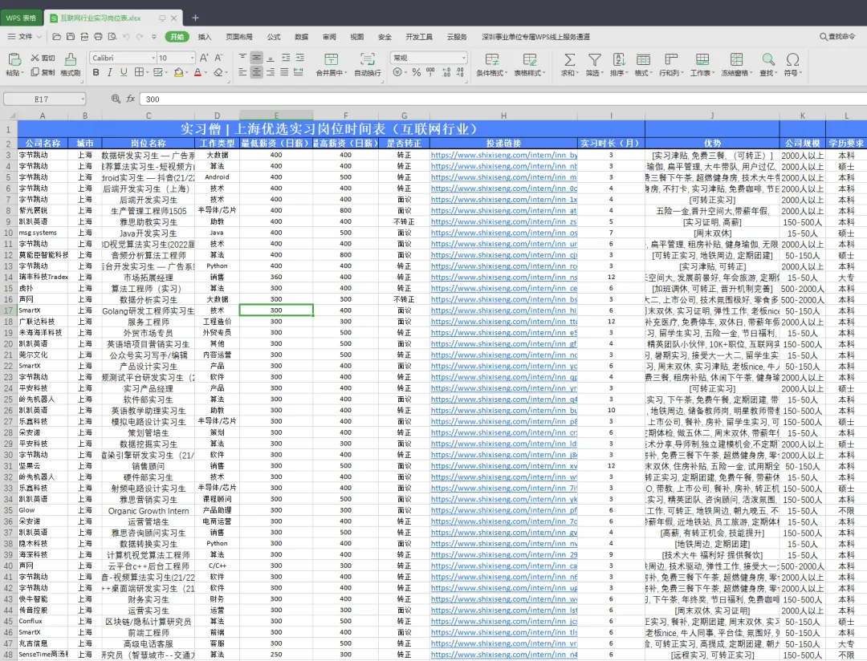Click the Freeze Panes (冻结窗格) icon
Viewport: 867px width, 661px height.
coord(736,59)
